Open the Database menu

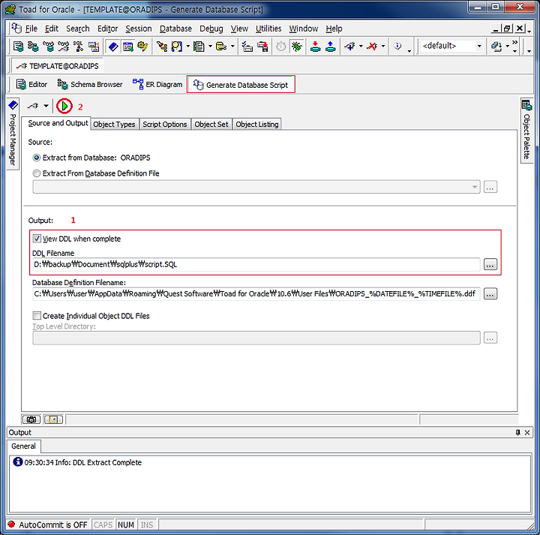[175, 29]
